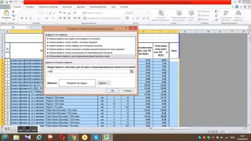Switch to the Данные tab
The width and height of the screenshot is (251, 141).
click(81, 7)
